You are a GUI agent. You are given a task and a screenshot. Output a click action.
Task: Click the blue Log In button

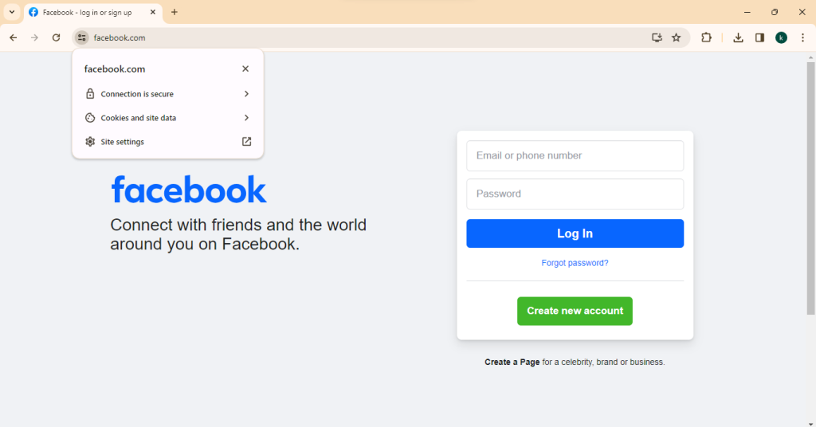575,233
